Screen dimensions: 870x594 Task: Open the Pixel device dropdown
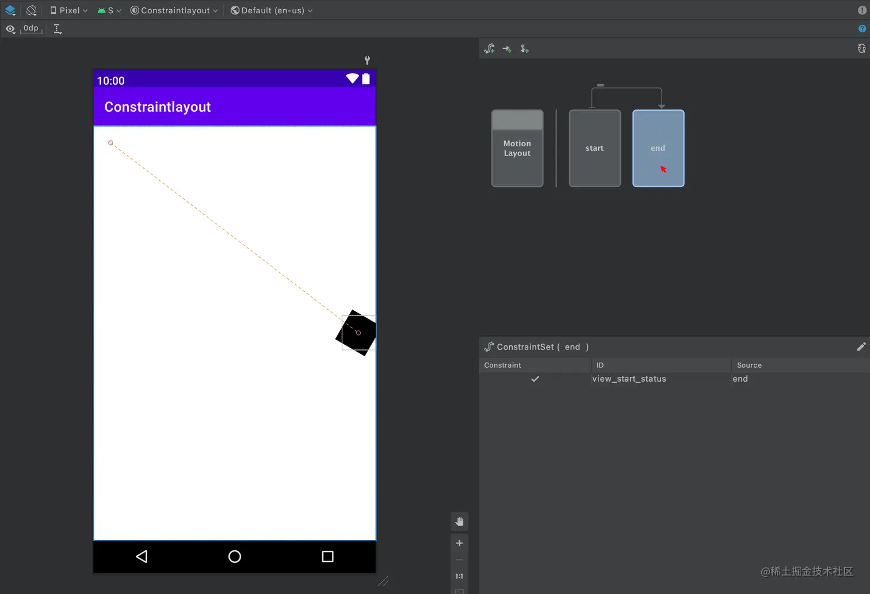coord(69,10)
